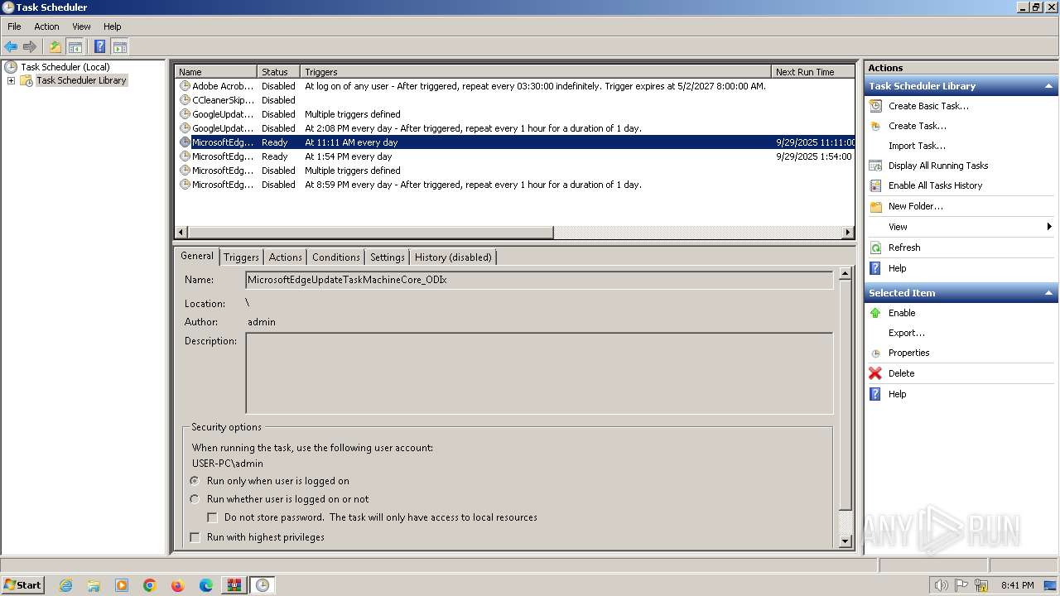Screen dimensions: 1060x596
Task: Click the Adobe Acrobat task clock icon
Action: pos(185,86)
